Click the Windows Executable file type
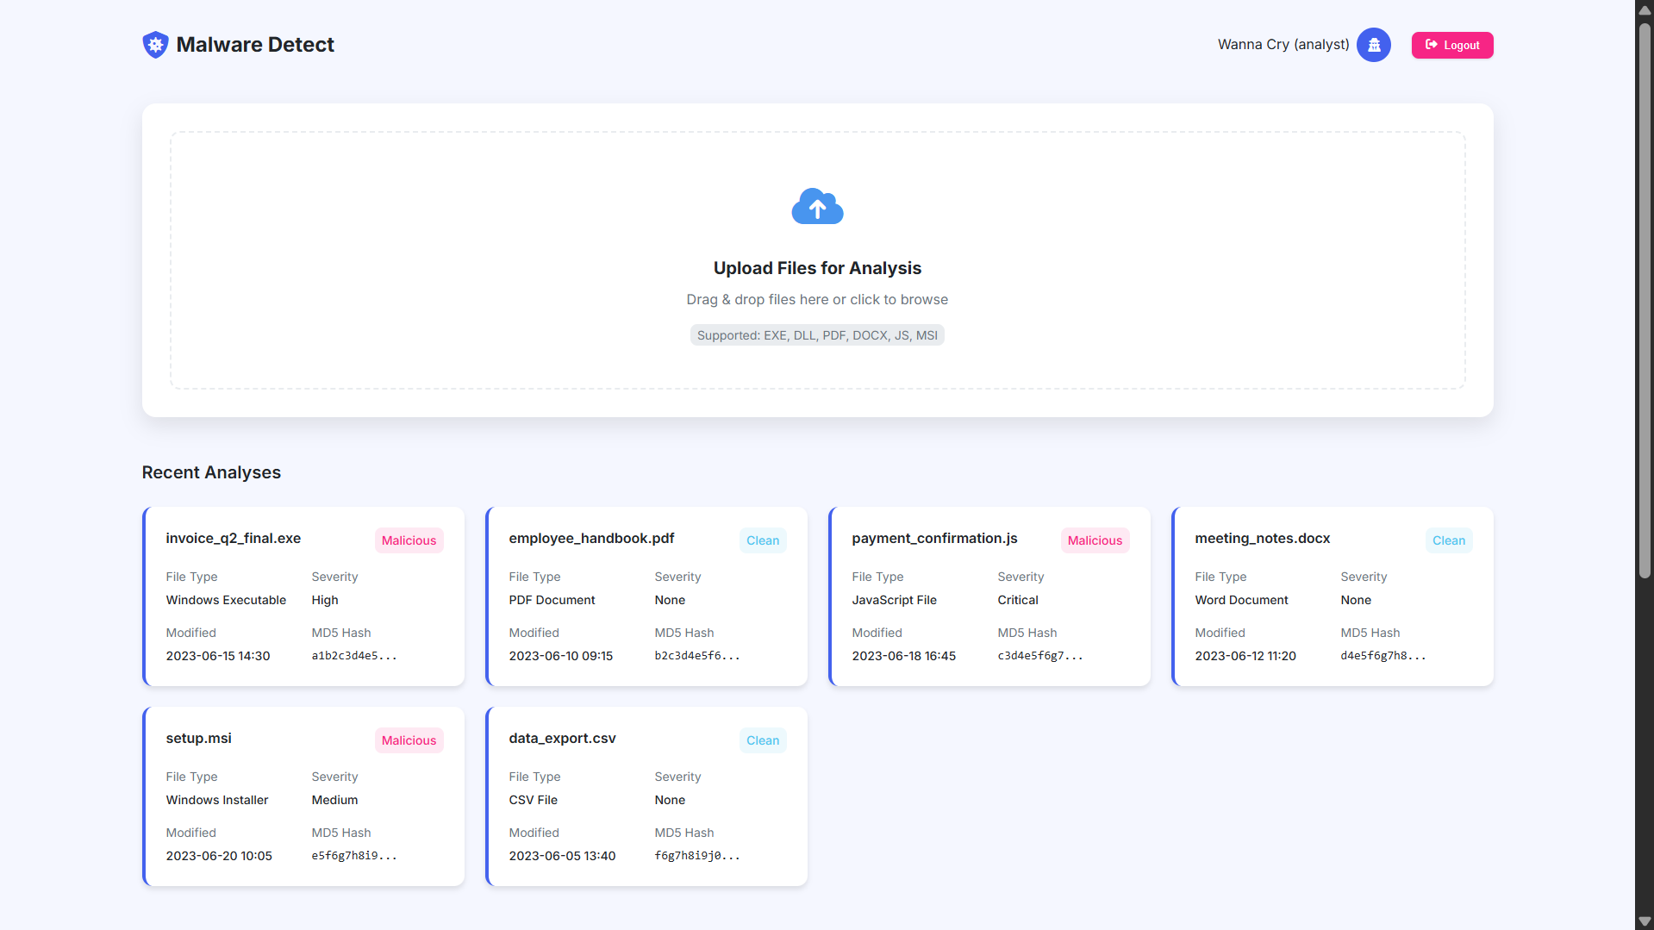1654x930 pixels. click(226, 600)
